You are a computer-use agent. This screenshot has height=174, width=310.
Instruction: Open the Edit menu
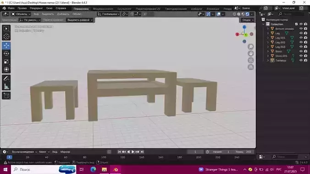coord(22,8)
